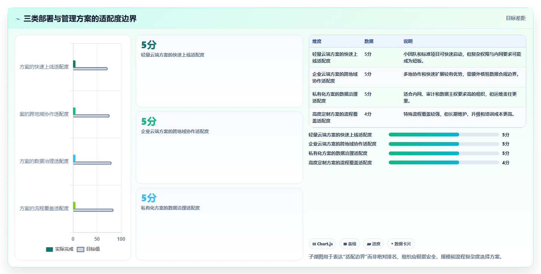
Task: Click the icon left of the page title
Action: click(x=18, y=19)
